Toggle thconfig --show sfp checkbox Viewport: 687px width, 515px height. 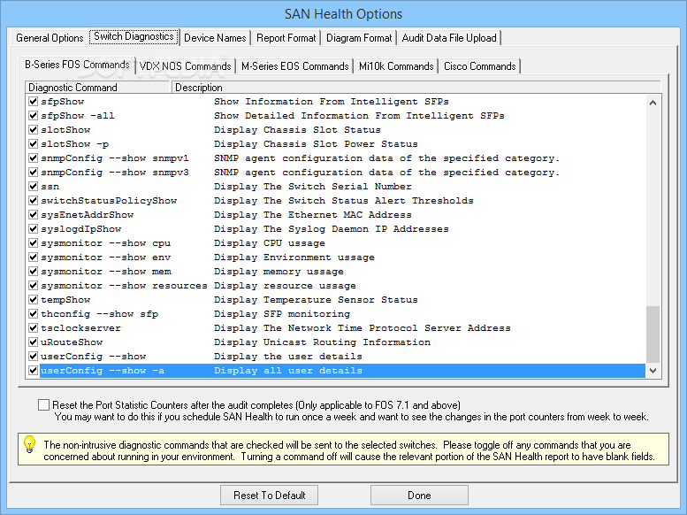tap(33, 313)
